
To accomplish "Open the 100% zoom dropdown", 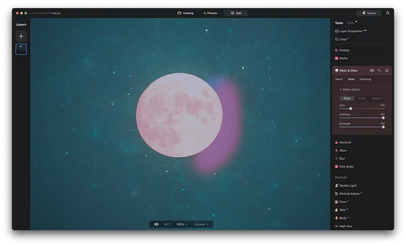I will [182, 224].
